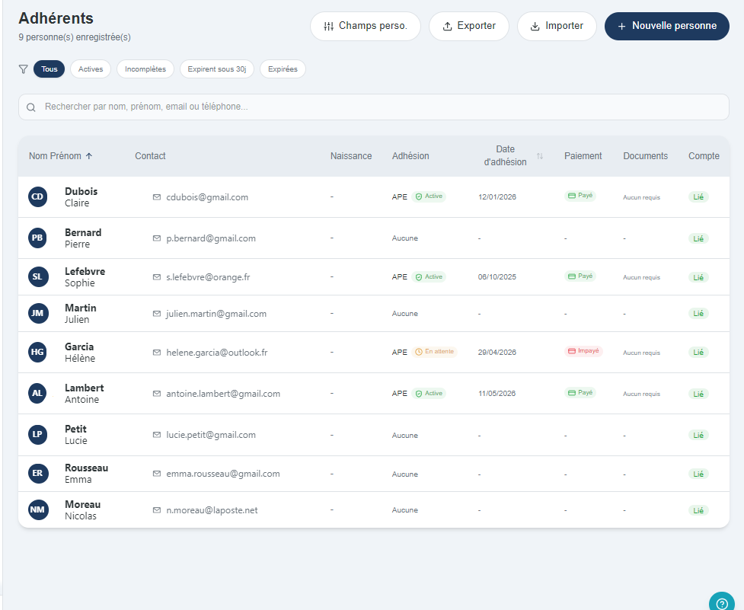Screen dimensions: 744x610
Task: Click the NM avatar for Nicolas Moreau
Action: click(x=37, y=510)
